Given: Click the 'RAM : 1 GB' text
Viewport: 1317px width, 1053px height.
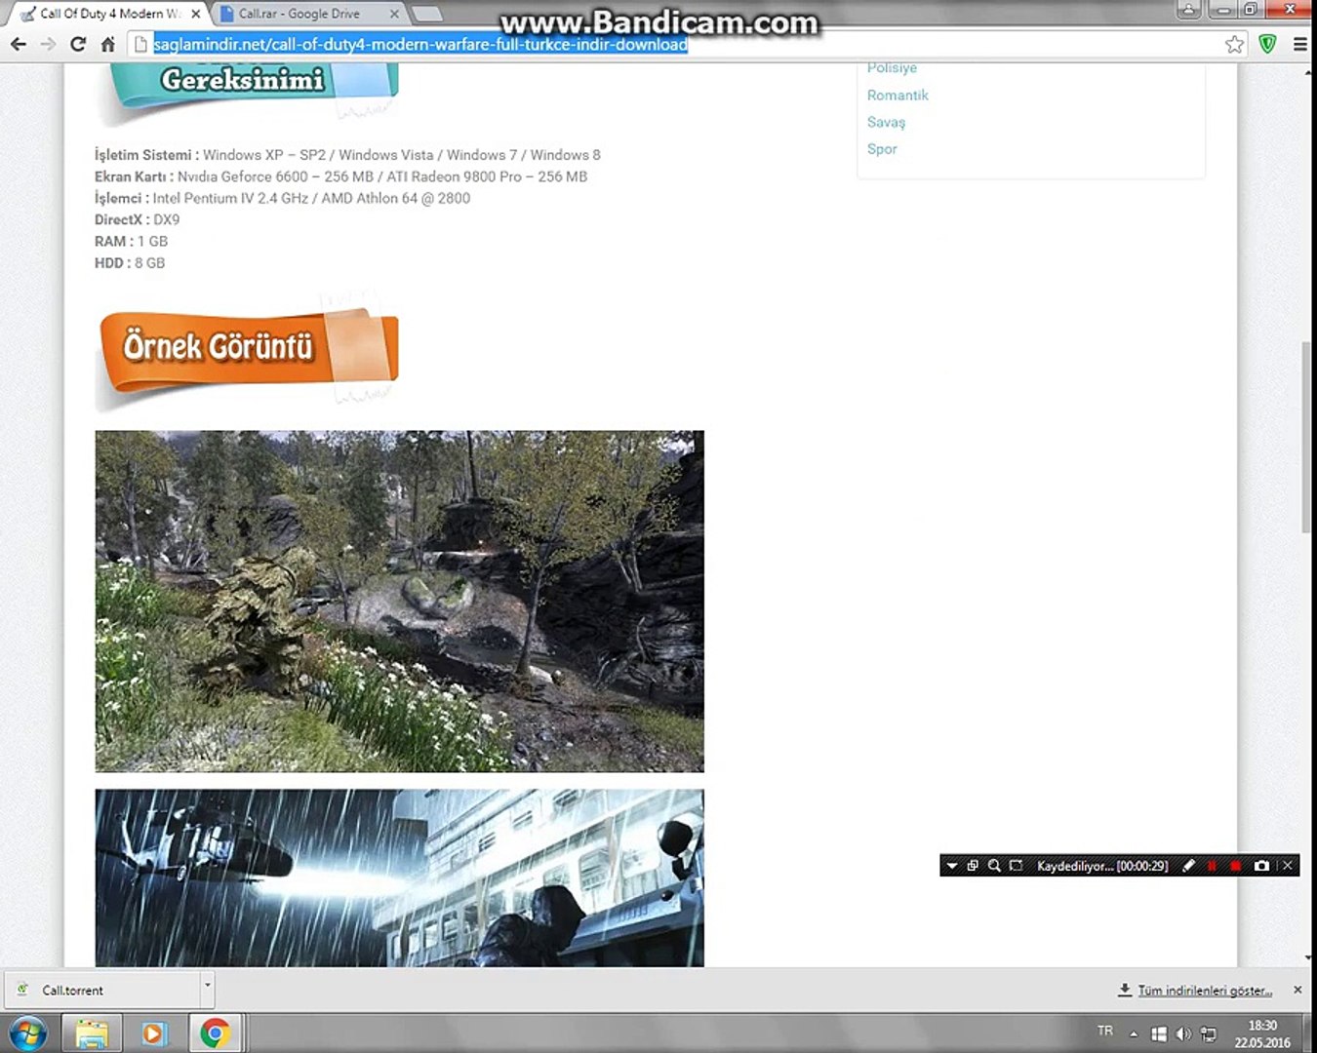Looking at the screenshot, I should click(x=131, y=241).
